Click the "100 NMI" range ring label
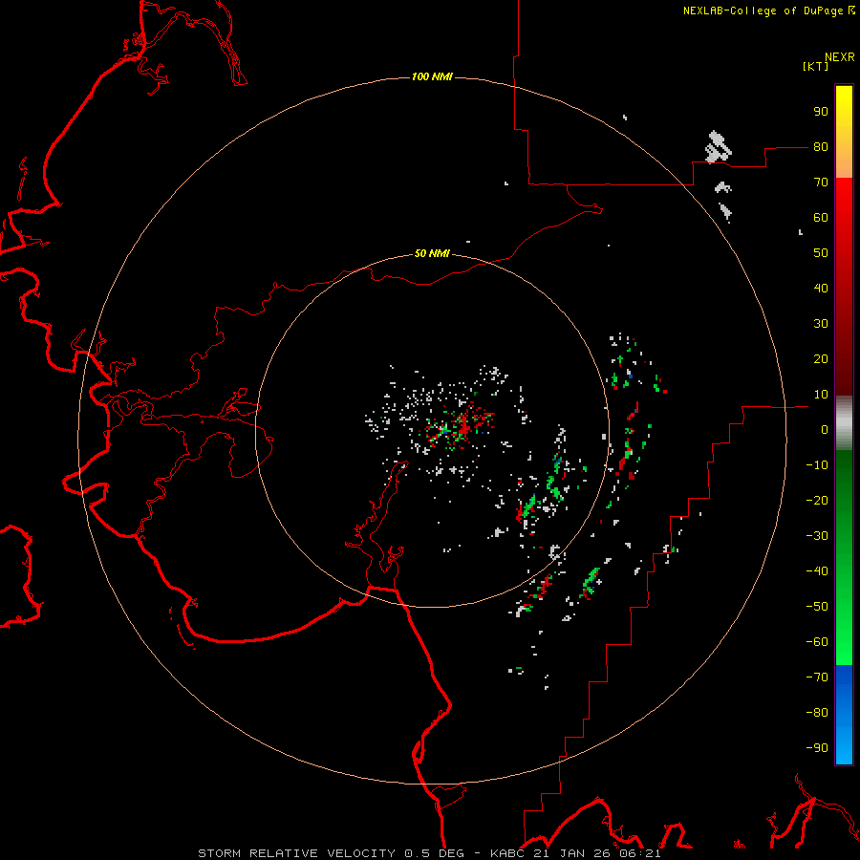Viewport: 860px width, 860px height. [x=432, y=76]
